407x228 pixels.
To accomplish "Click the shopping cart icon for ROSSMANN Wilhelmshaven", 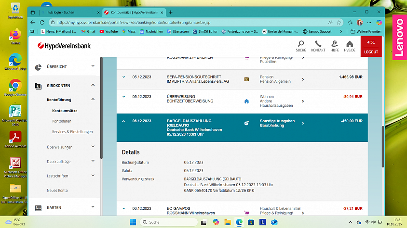I will point(246,213).
